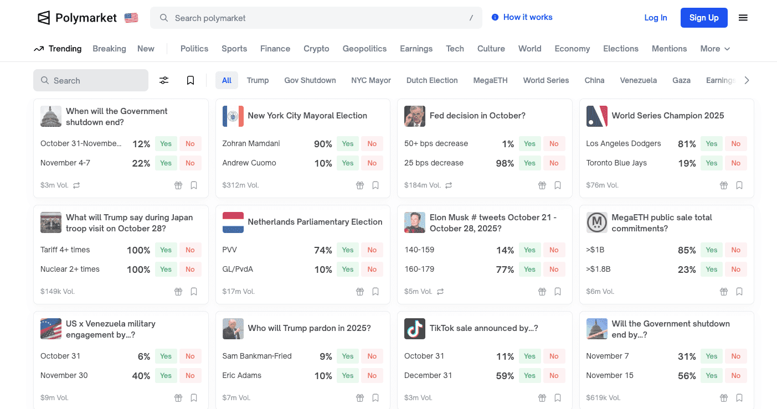Expand the More categories dropdown
Screen dimensions: 777x409
pyautogui.click(x=715, y=49)
